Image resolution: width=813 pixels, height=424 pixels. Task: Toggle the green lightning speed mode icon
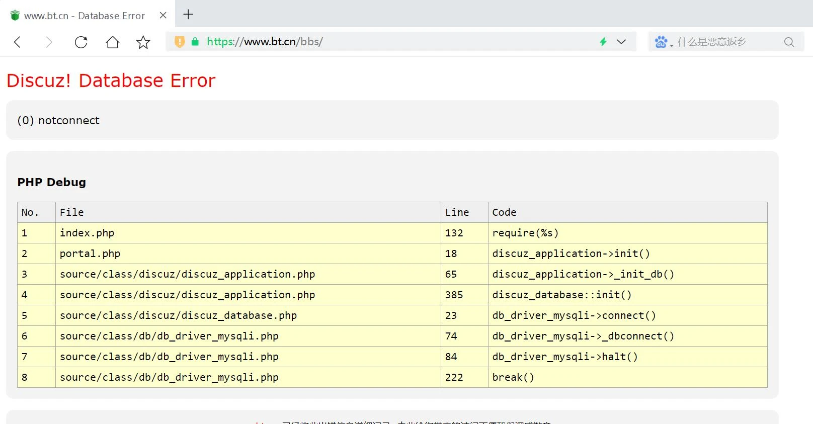[603, 42]
